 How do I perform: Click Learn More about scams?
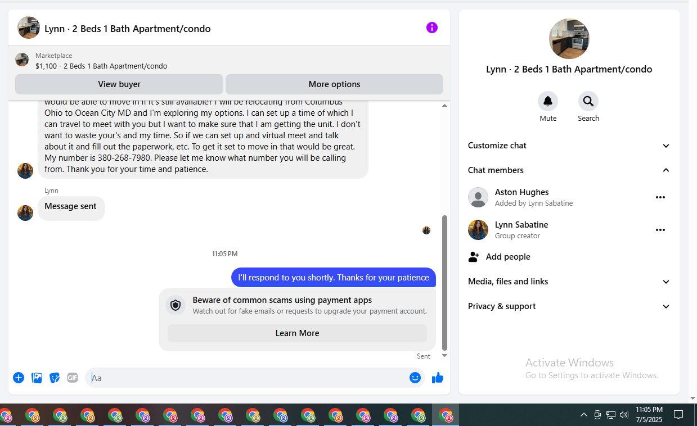pyautogui.click(x=297, y=333)
